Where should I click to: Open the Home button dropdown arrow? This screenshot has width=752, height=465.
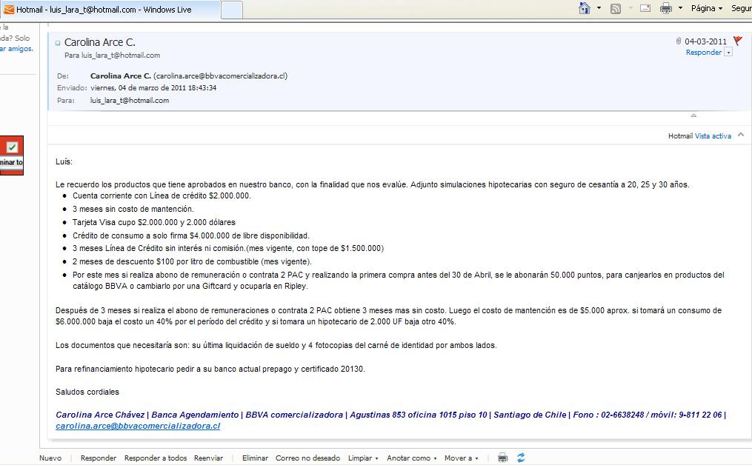[x=599, y=8]
